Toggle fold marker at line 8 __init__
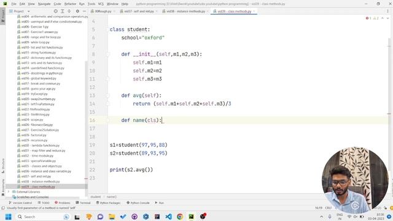Image resolution: width=393 pixels, height=221 pixels. pos(108,54)
